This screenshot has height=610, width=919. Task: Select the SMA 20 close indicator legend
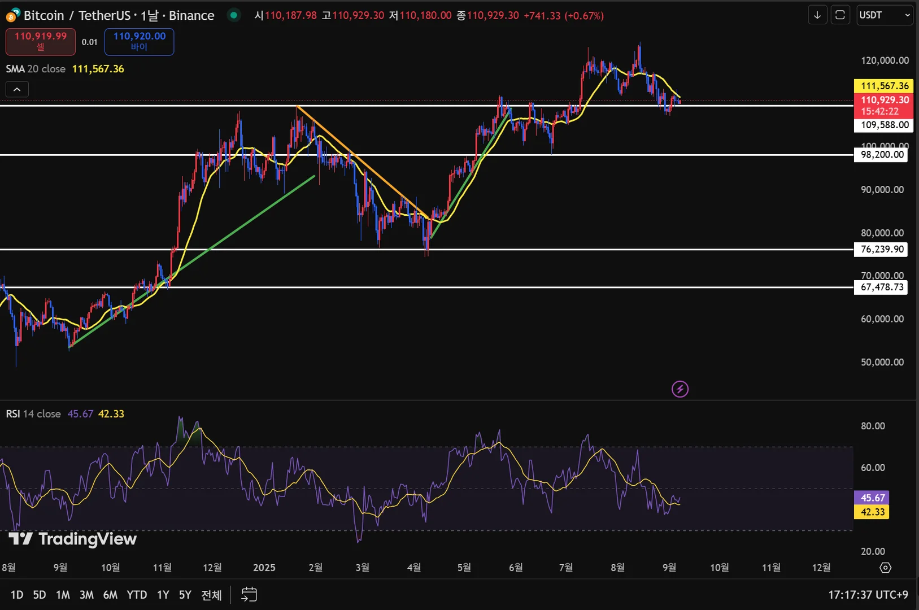(x=36, y=69)
